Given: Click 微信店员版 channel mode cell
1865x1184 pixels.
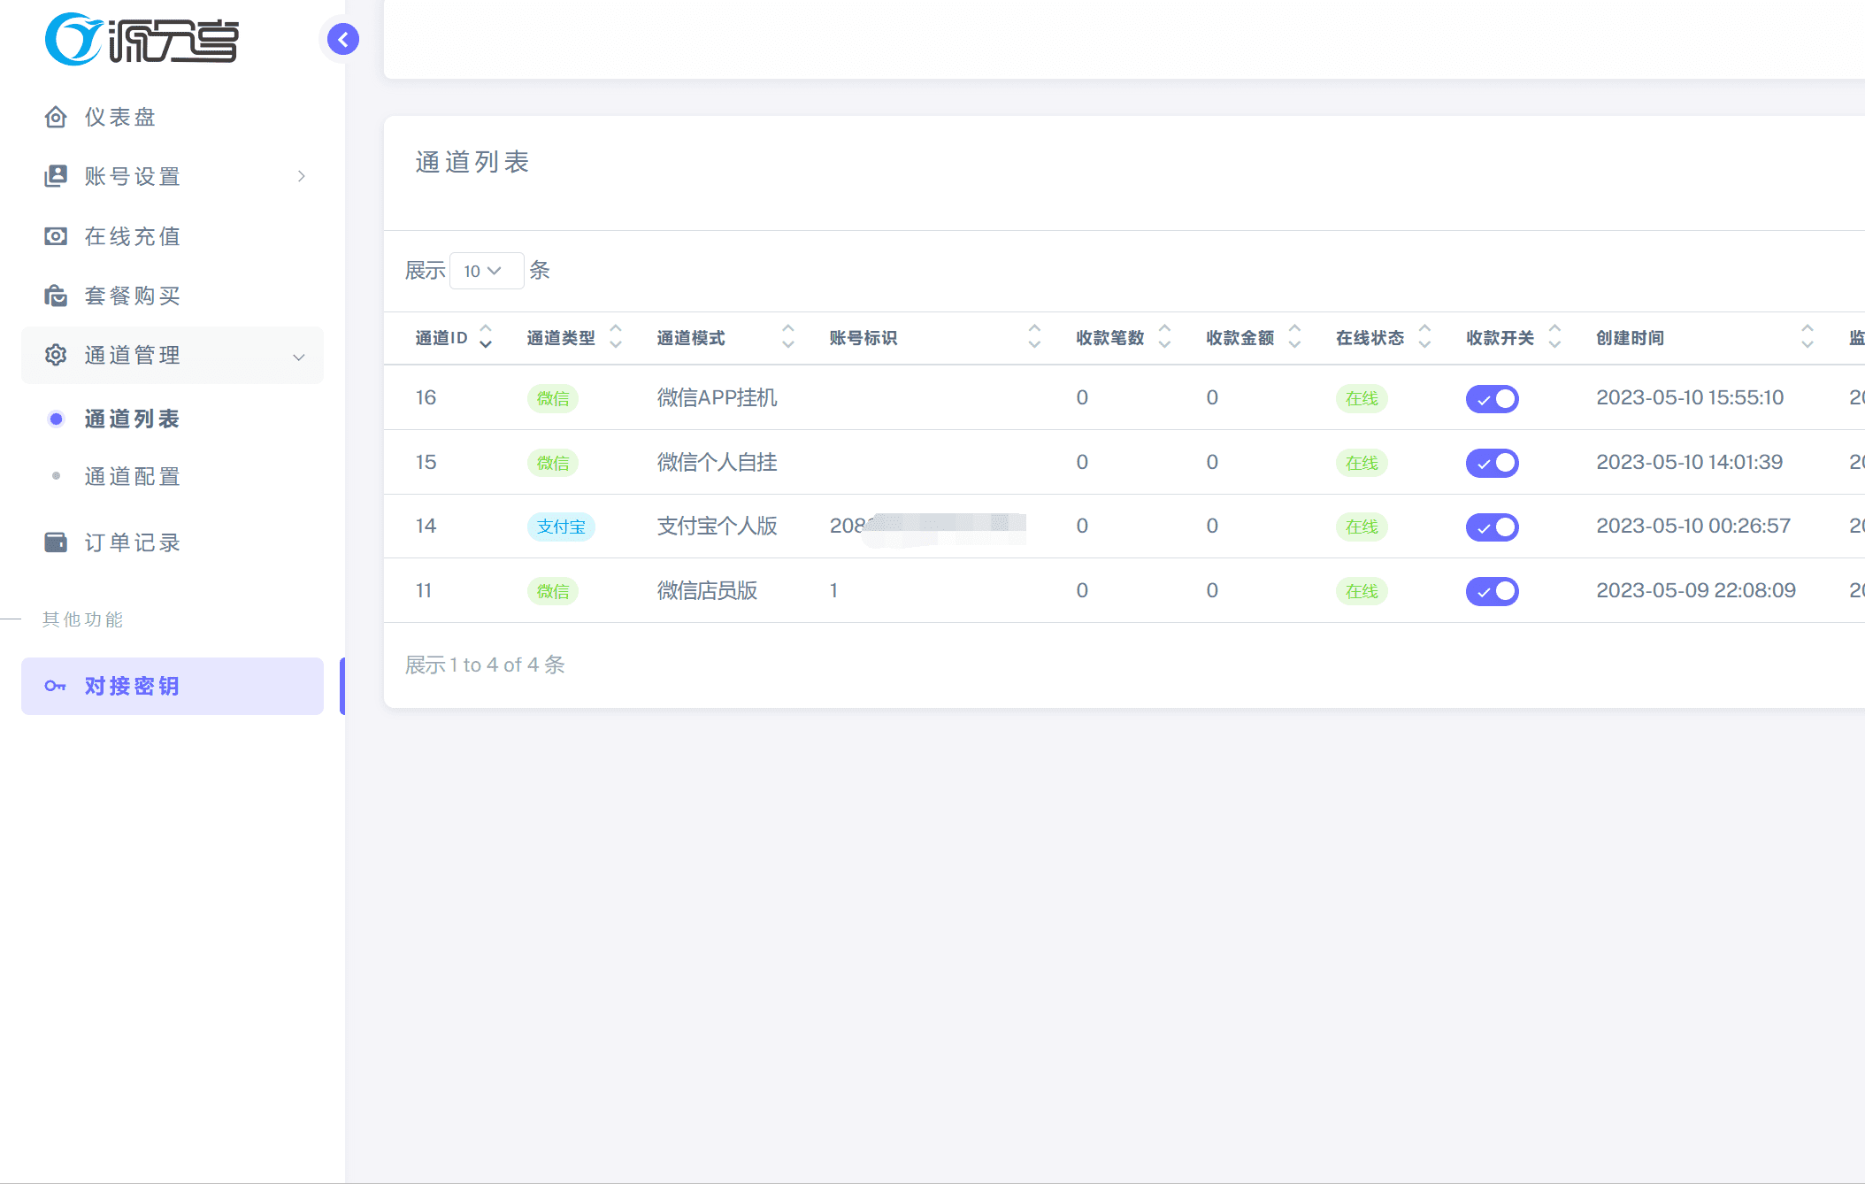Looking at the screenshot, I should click(x=708, y=590).
